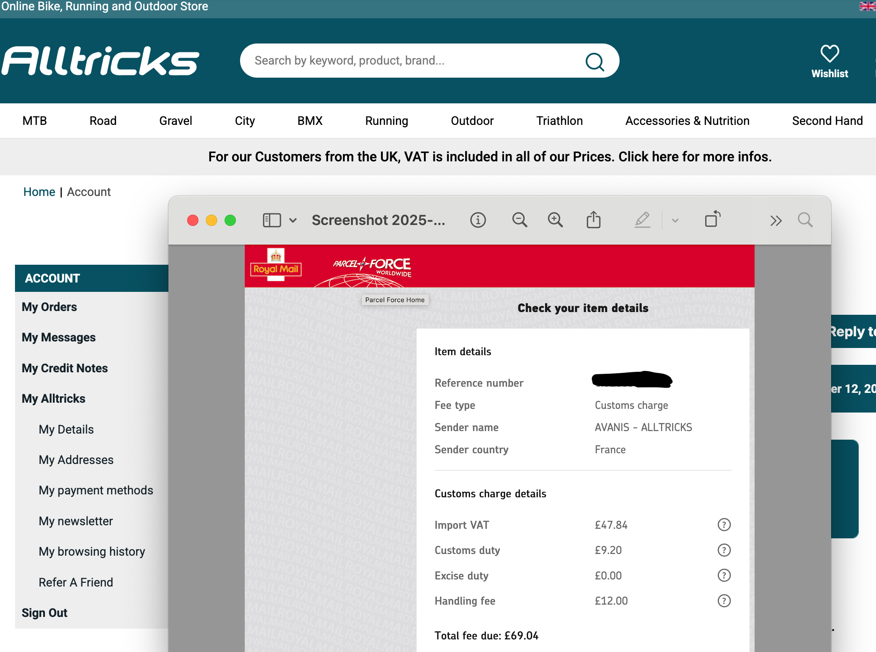Click the Preview toolbar search icon
Viewport: 876px width, 652px height.
pyautogui.click(x=805, y=220)
